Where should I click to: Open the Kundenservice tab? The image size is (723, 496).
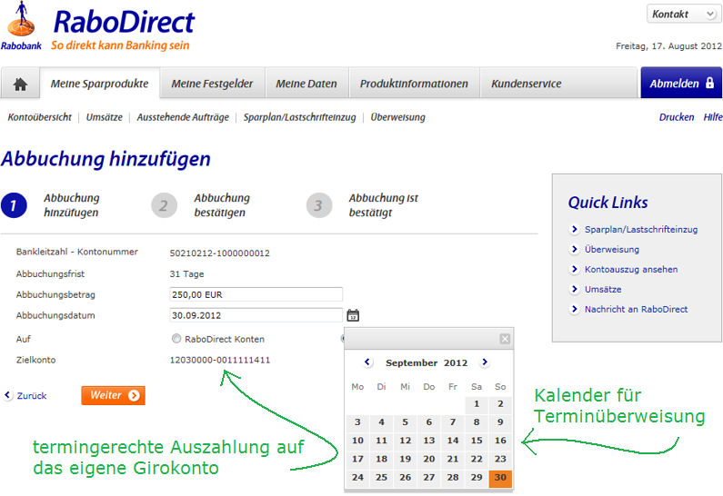(527, 84)
